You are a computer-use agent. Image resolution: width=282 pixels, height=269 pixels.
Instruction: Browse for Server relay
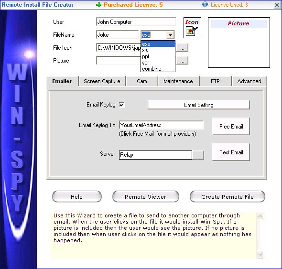pos(198,155)
